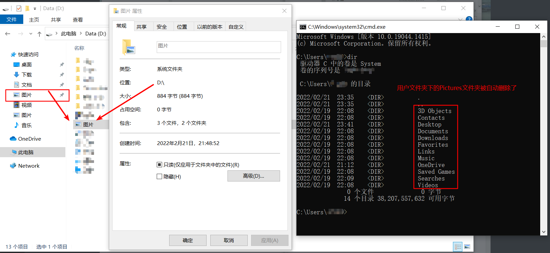Switch to the 自定义 tab
This screenshot has width=550, height=253.
(236, 27)
